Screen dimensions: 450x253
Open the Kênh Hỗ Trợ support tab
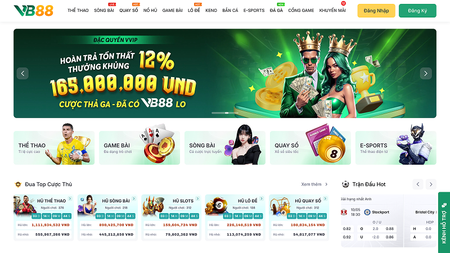(x=444, y=222)
